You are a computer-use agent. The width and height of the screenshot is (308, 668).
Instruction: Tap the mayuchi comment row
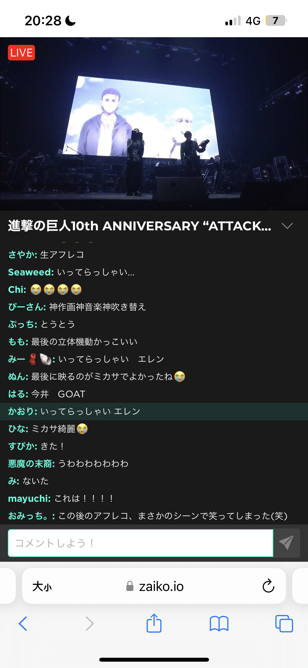click(154, 498)
